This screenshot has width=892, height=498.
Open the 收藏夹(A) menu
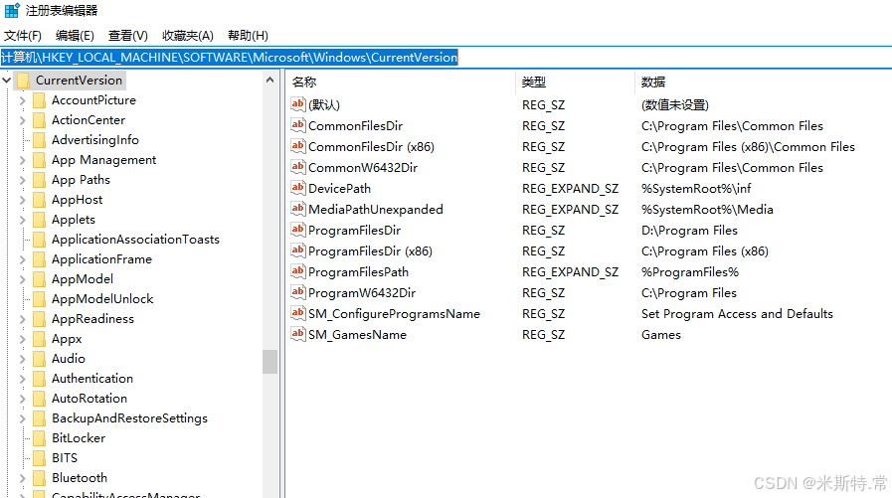click(x=188, y=36)
